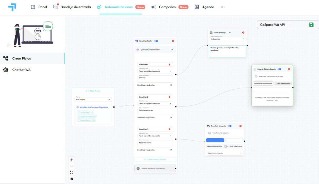The image size is (319, 184).
Task: Click the zoom in plus button
Action: click(72, 160)
